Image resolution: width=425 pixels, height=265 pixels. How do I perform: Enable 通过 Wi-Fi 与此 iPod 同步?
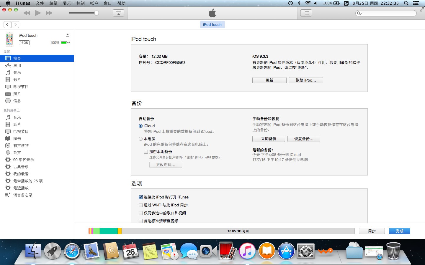[140, 205]
